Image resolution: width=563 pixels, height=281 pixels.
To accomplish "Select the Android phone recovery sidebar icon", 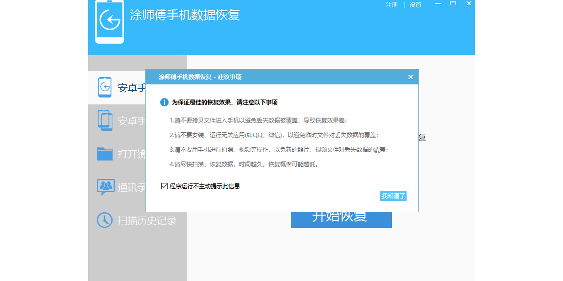I will point(105,87).
